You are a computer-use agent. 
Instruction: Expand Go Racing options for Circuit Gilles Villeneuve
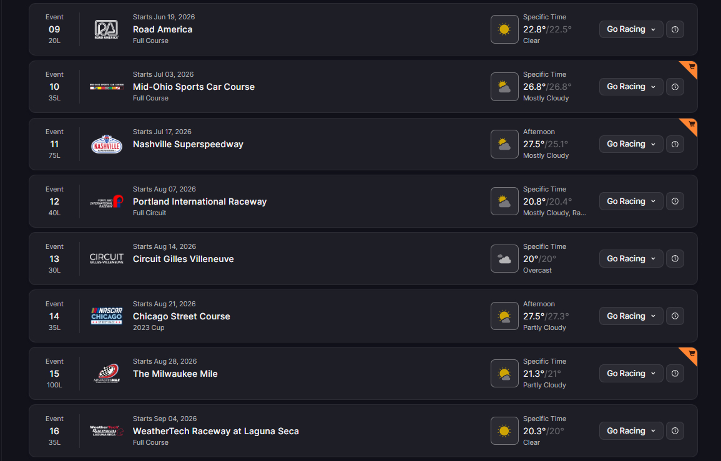[x=631, y=259]
